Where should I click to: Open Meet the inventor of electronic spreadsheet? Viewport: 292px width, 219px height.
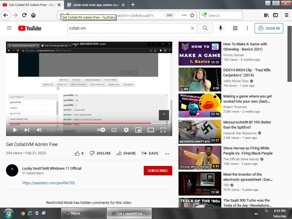(248, 177)
